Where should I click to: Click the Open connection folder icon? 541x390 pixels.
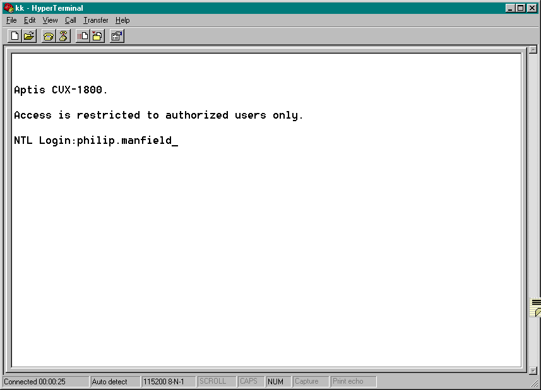29,36
